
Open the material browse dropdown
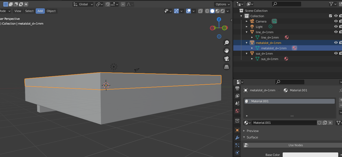[x=247, y=123]
